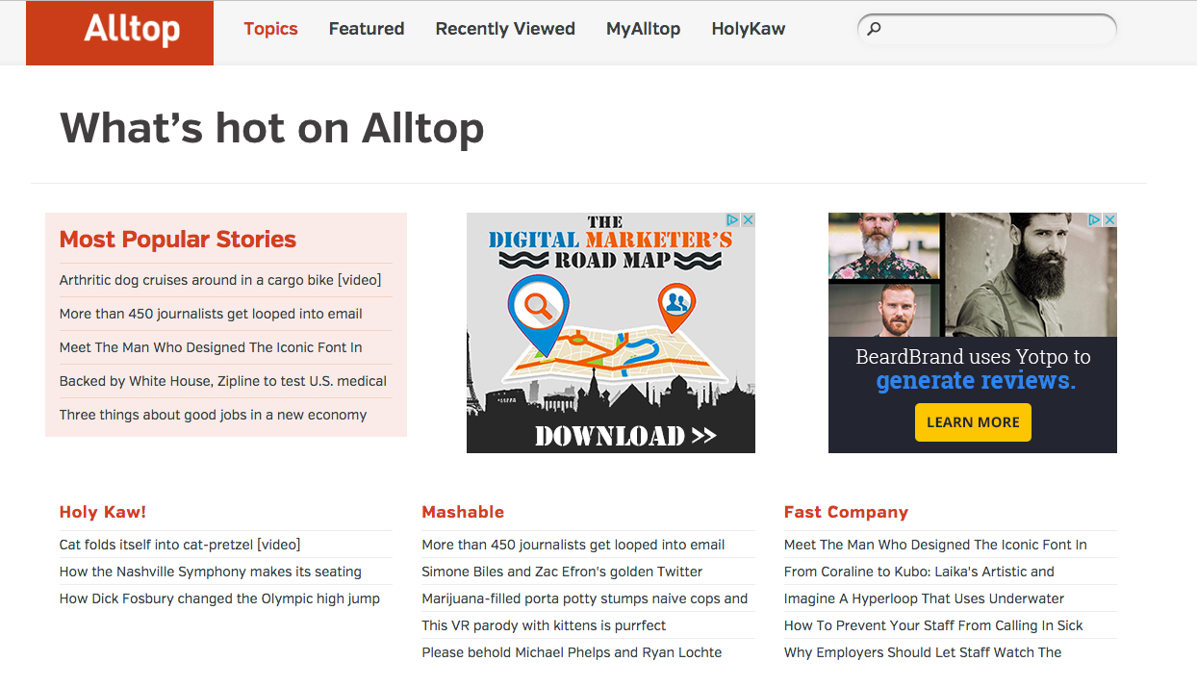The image size is (1197, 687).
Task: Click the AdChoices icon on the Digital Marketer's ad
Action: pos(732,220)
